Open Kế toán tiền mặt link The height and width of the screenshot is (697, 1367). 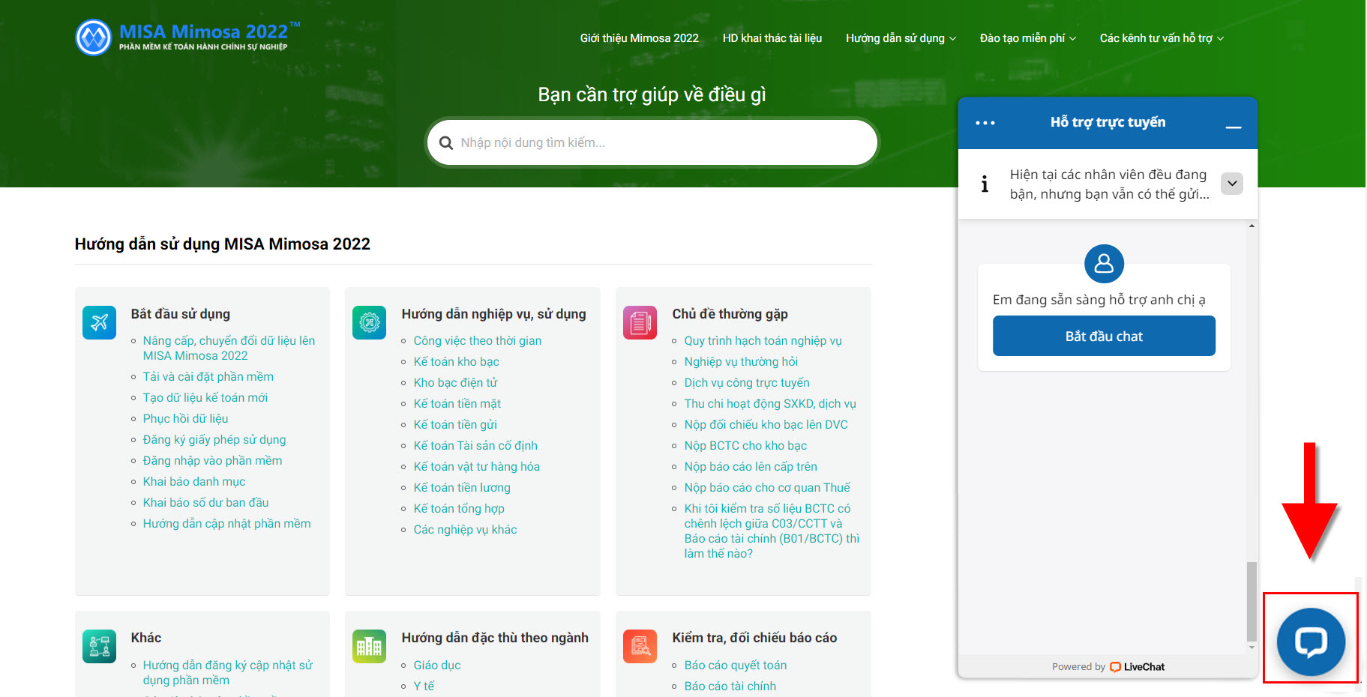pos(457,403)
